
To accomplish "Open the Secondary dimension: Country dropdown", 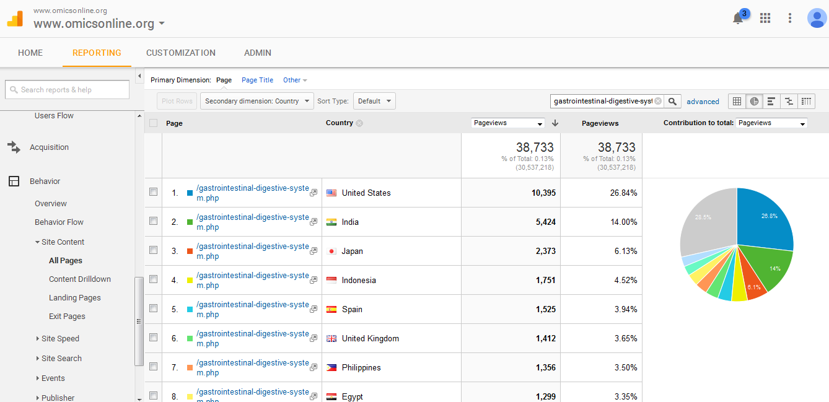I will [x=257, y=101].
